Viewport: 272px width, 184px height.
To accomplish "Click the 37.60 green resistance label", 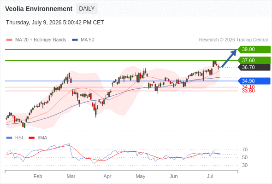I will pos(254,60).
